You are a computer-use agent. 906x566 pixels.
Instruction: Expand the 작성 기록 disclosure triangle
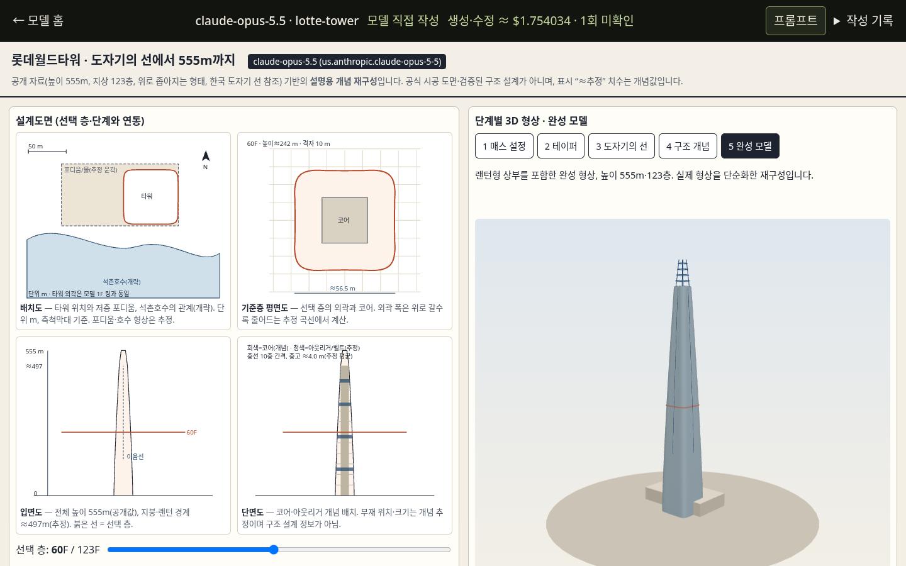[837, 21]
